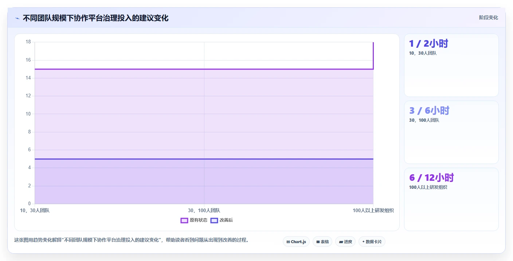Open the 3 / 6小时 data card
The width and height of the screenshot is (513, 261).
[x=451, y=132]
